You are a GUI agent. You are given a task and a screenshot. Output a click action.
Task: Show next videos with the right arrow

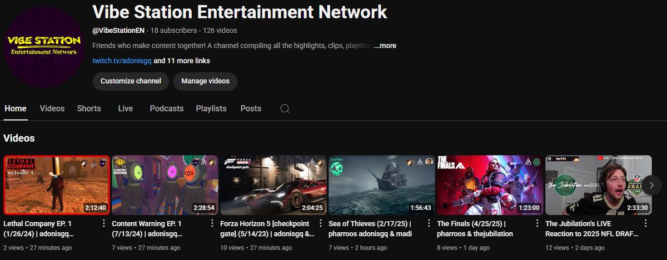point(653,185)
